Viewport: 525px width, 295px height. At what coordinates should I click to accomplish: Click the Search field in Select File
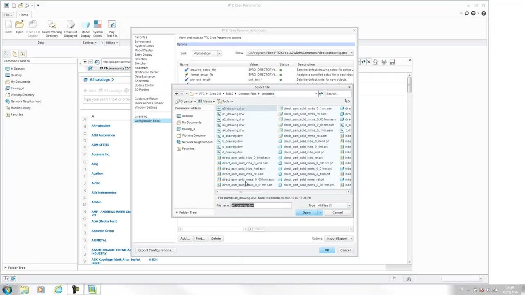click(338, 94)
